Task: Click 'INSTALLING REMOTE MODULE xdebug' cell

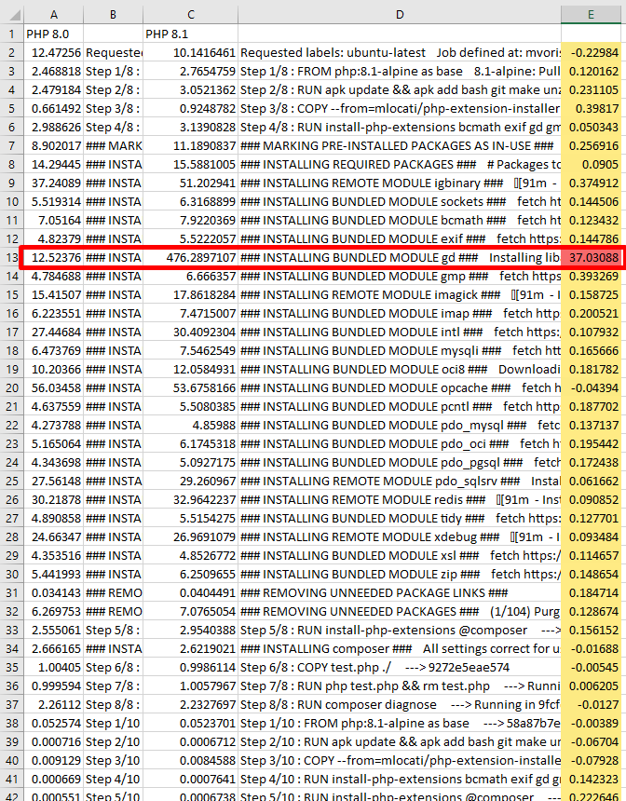Action: (x=400, y=536)
